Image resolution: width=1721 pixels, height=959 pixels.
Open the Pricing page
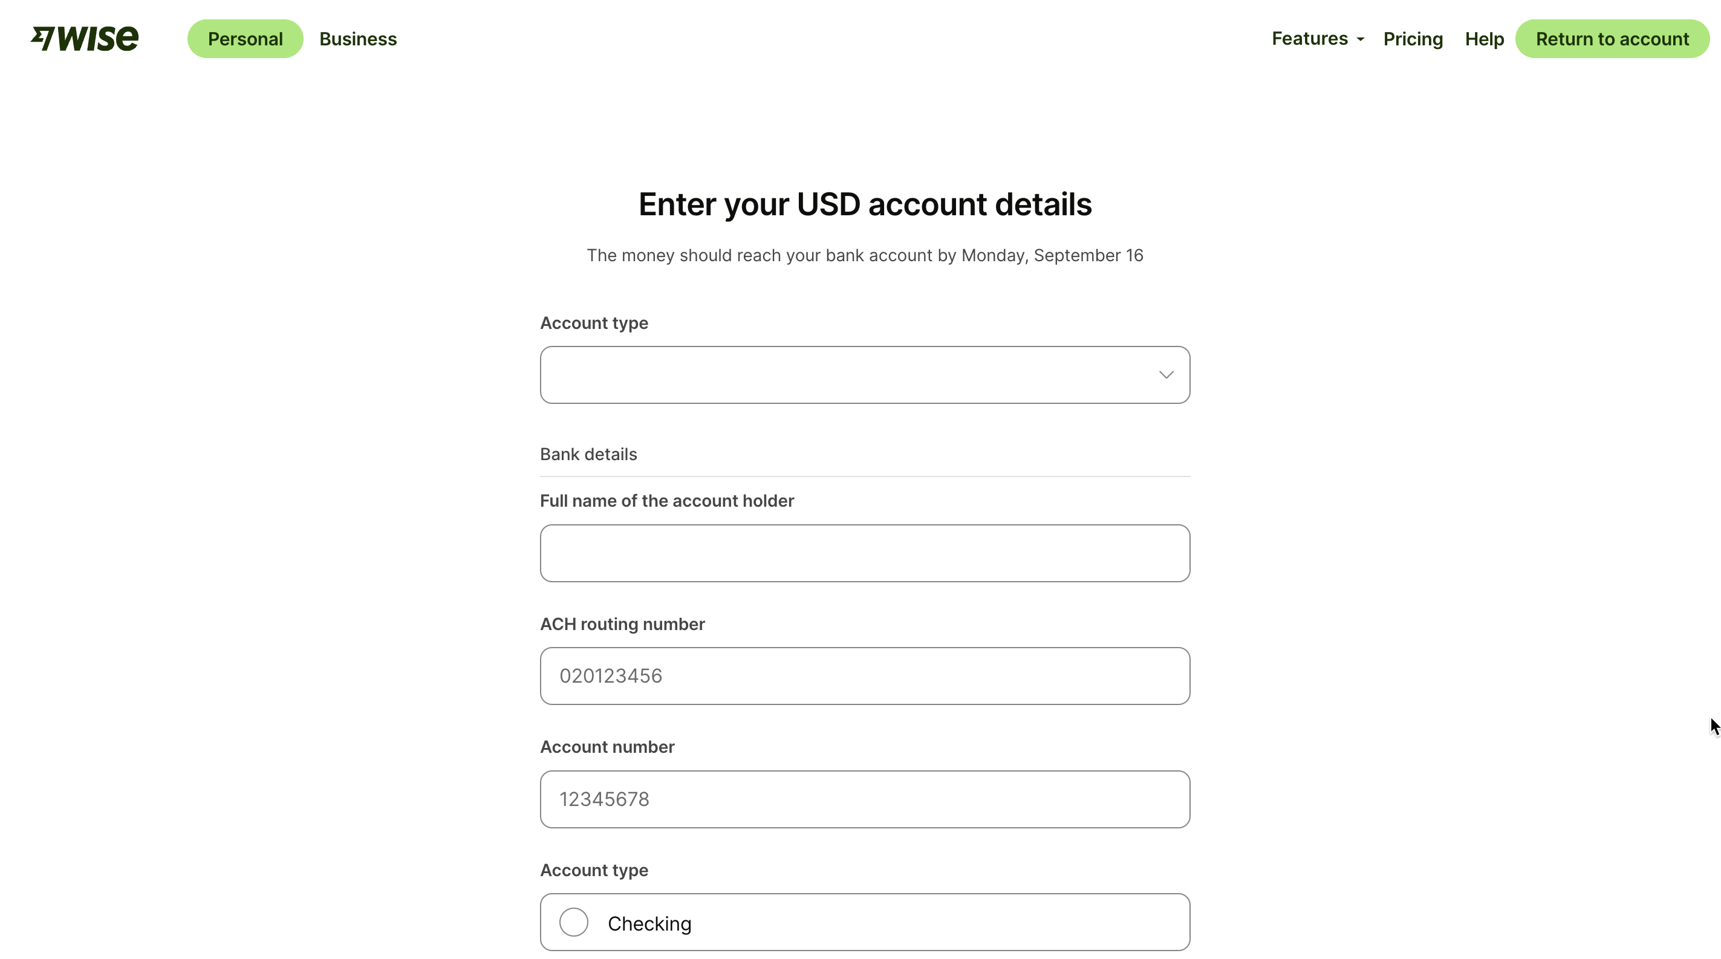1413,39
